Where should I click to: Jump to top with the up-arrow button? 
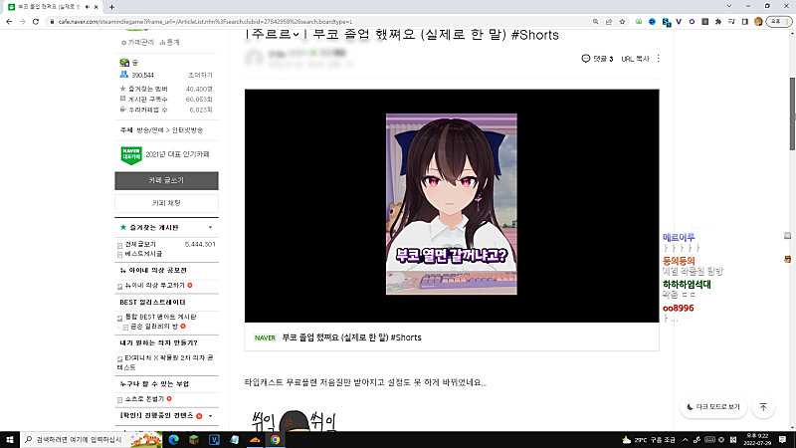763,407
